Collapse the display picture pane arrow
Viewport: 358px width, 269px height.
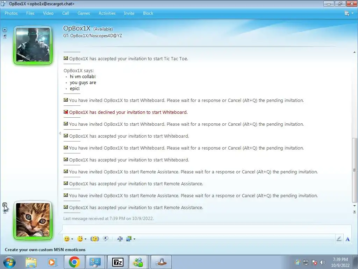(x=60, y=133)
